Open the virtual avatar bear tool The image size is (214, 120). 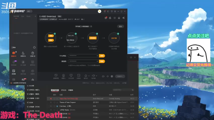tap(23, 72)
